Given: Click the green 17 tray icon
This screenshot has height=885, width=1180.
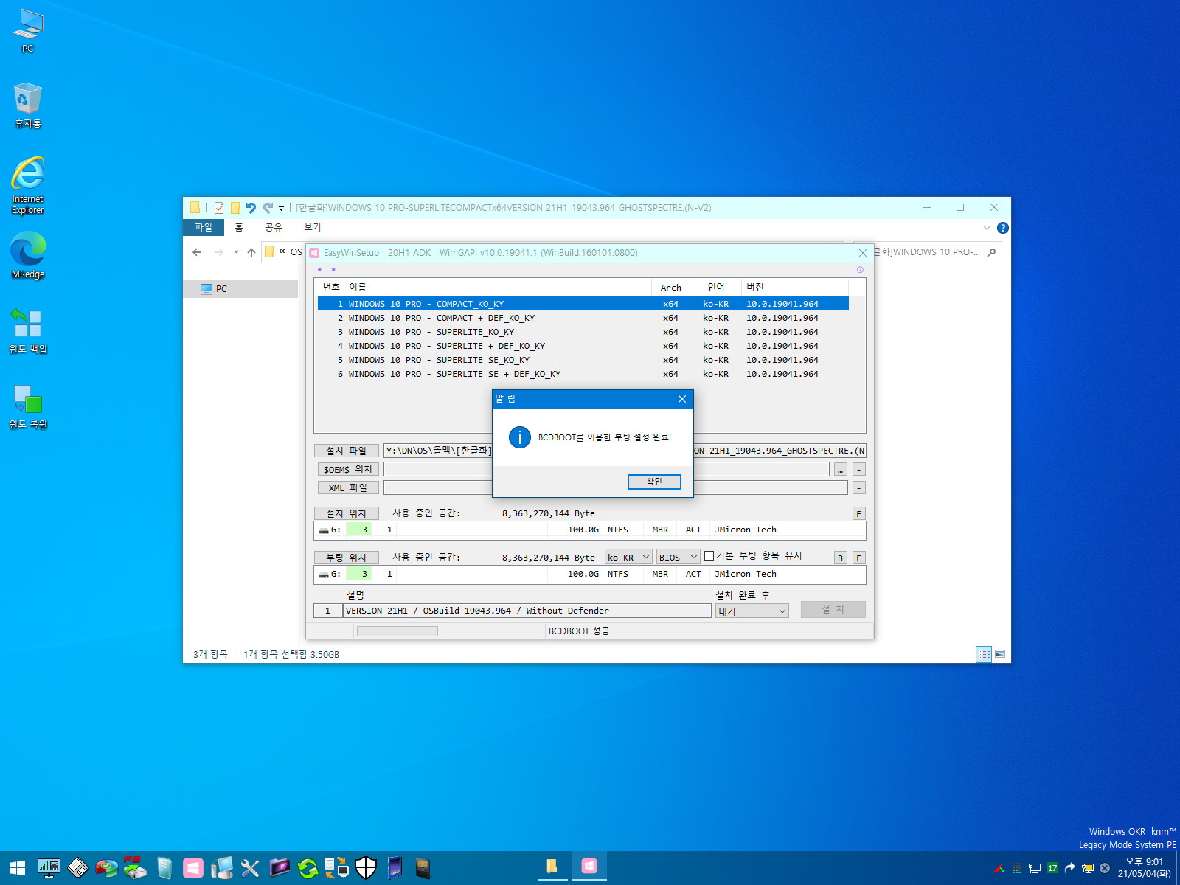Looking at the screenshot, I should click(x=1052, y=868).
